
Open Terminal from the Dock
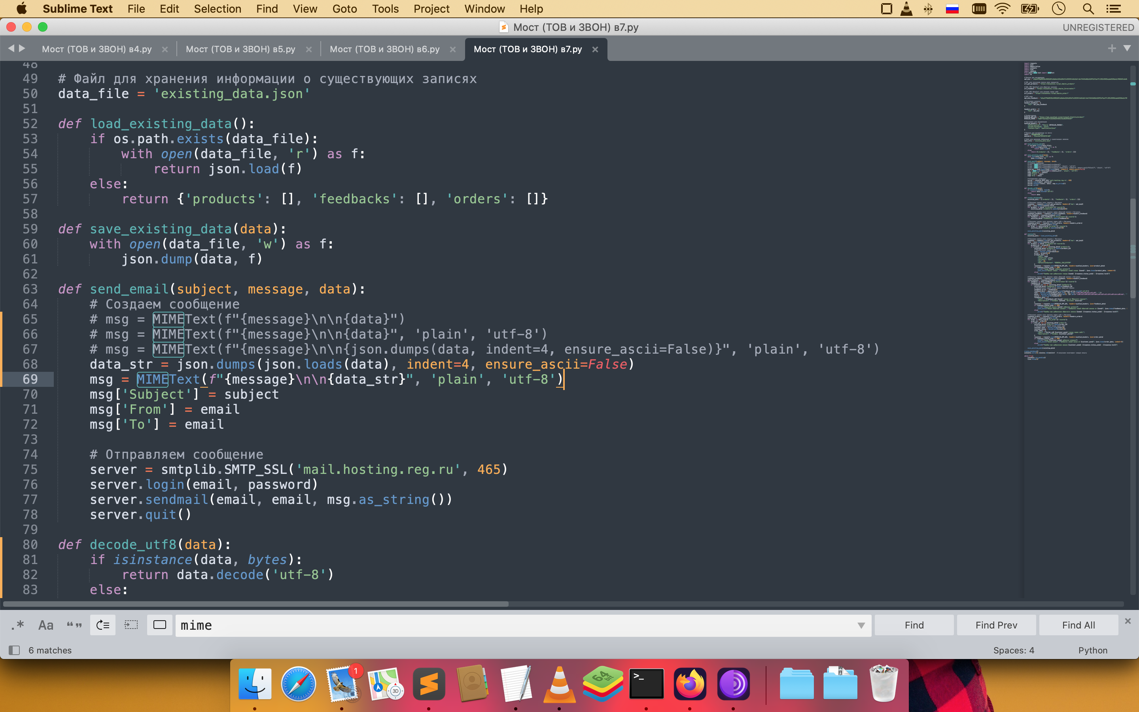pyautogui.click(x=646, y=684)
